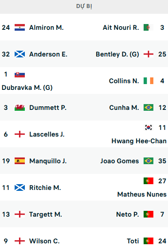Click the Portugal flag above Matheus Nunes
This screenshot has height=250, width=168.
click(x=148, y=181)
